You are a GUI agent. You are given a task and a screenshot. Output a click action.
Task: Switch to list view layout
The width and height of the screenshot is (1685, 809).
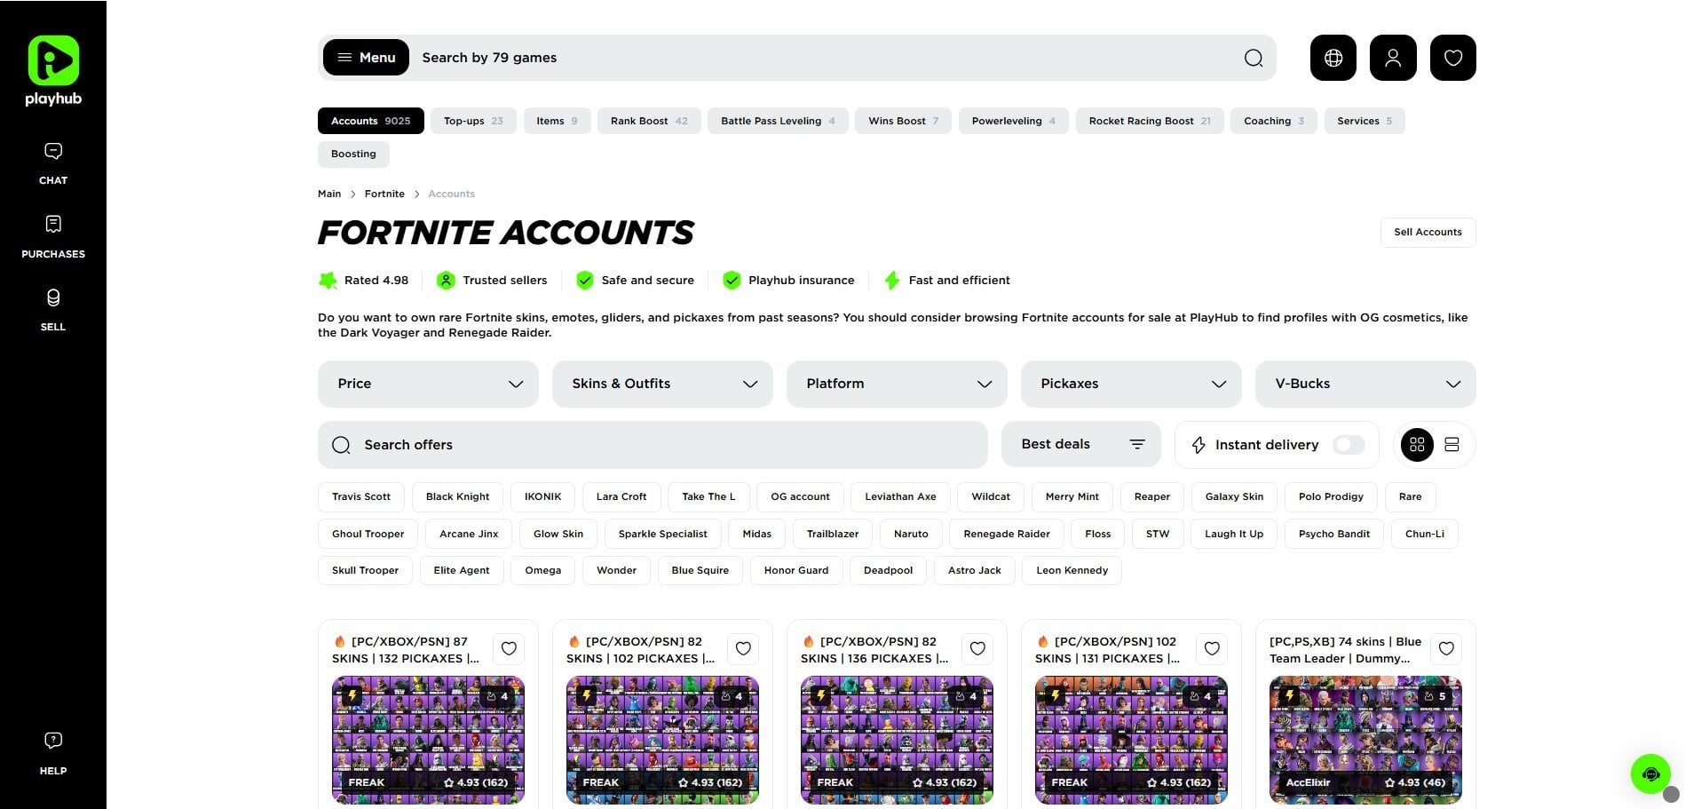tap(1452, 445)
